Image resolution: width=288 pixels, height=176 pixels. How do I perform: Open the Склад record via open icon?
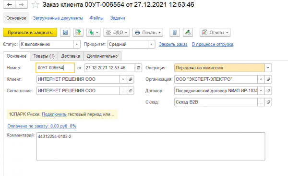point(268,102)
